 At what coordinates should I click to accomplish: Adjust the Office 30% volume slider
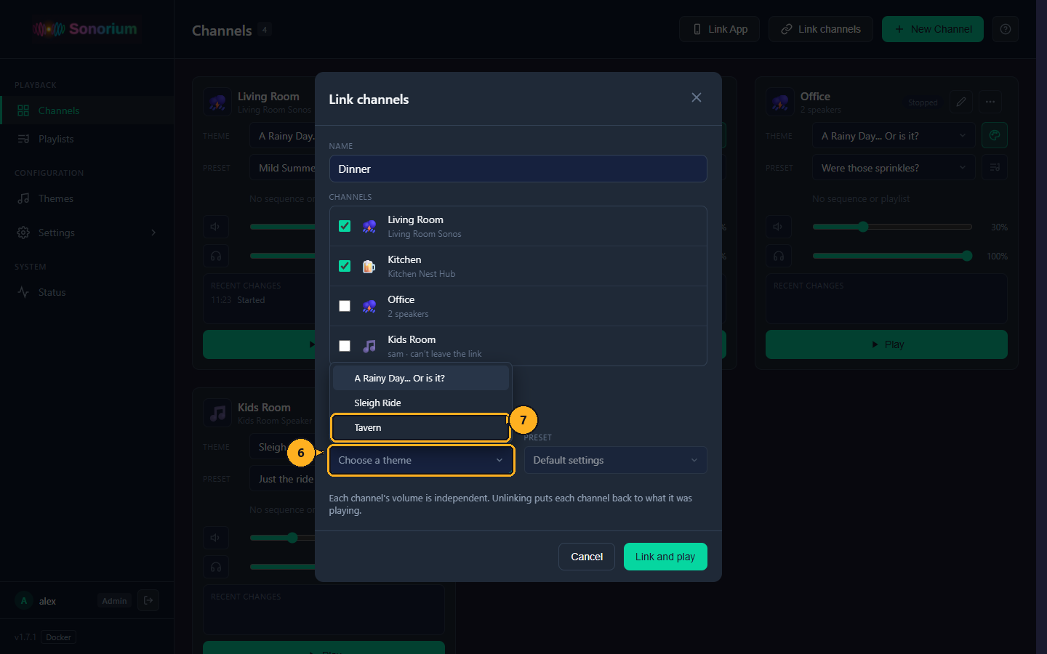pyautogui.click(x=892, y=227)
